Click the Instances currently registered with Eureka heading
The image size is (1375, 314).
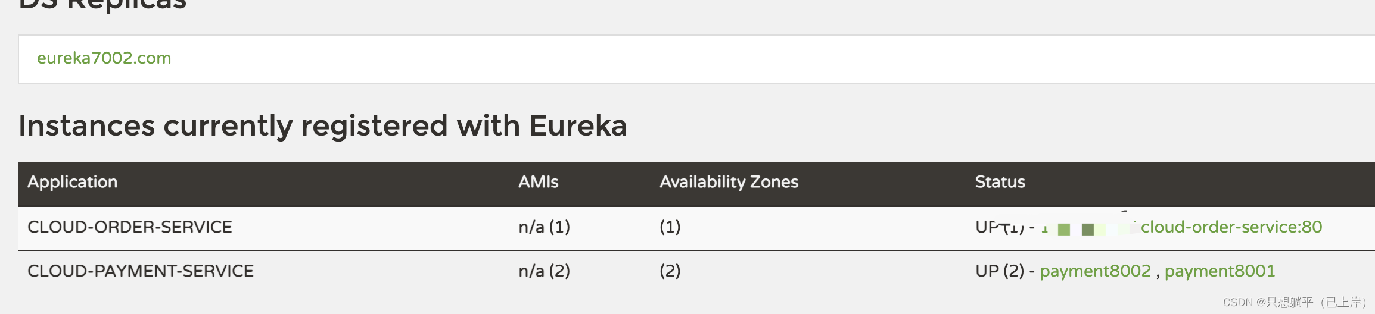click(x=322, y=126)
